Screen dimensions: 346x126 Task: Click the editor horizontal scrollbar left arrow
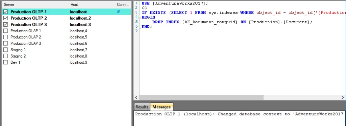coord(136,97)
